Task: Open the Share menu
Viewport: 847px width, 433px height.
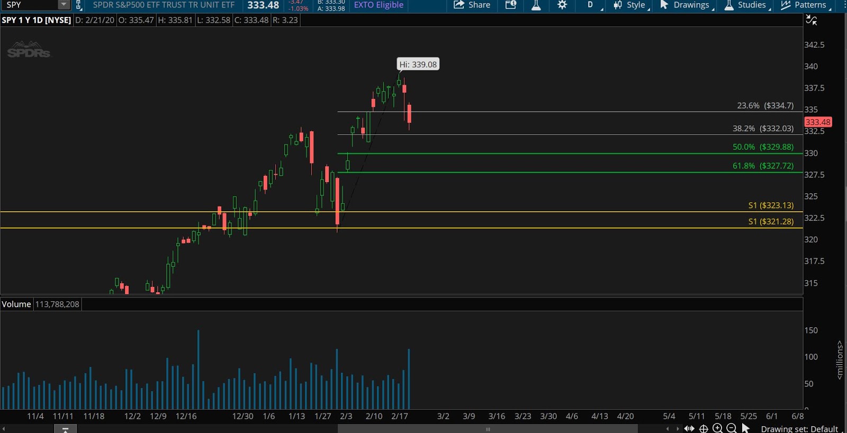Action: point(472,5)
